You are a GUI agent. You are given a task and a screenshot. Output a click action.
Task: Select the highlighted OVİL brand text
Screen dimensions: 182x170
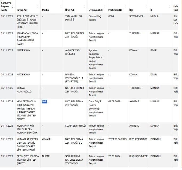point(45,102)
